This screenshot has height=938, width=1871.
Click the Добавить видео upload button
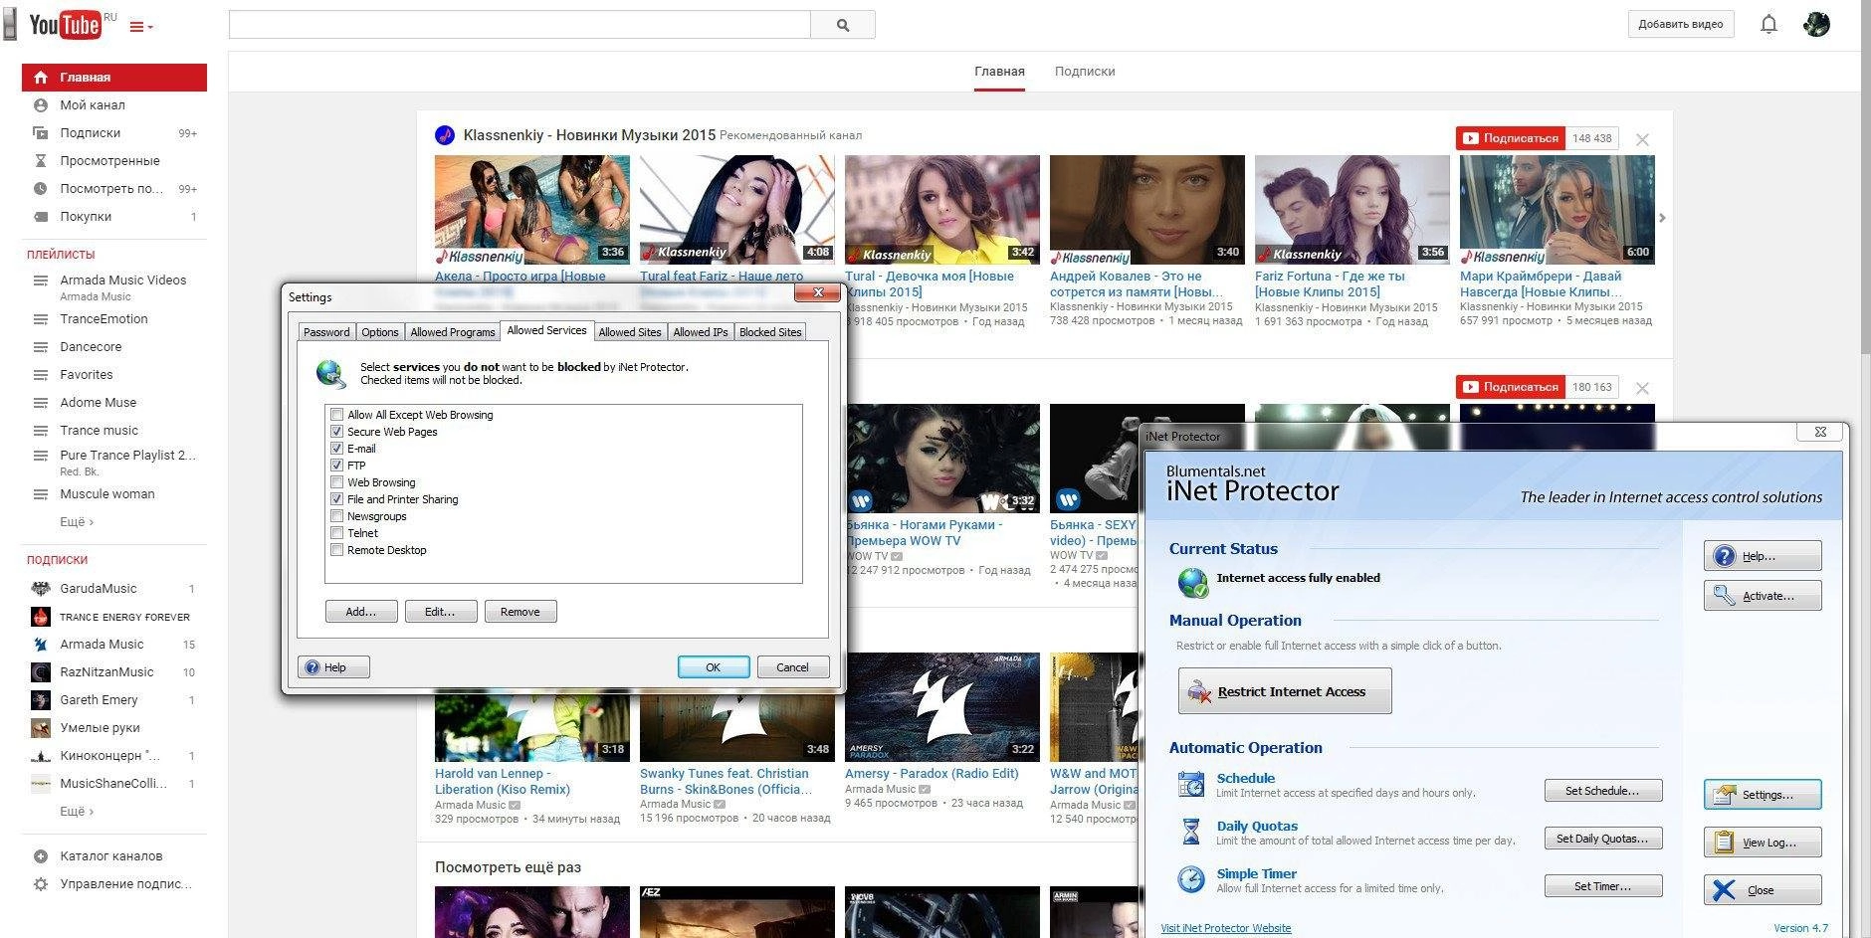pyautogui.click(x=1681, y=24)
